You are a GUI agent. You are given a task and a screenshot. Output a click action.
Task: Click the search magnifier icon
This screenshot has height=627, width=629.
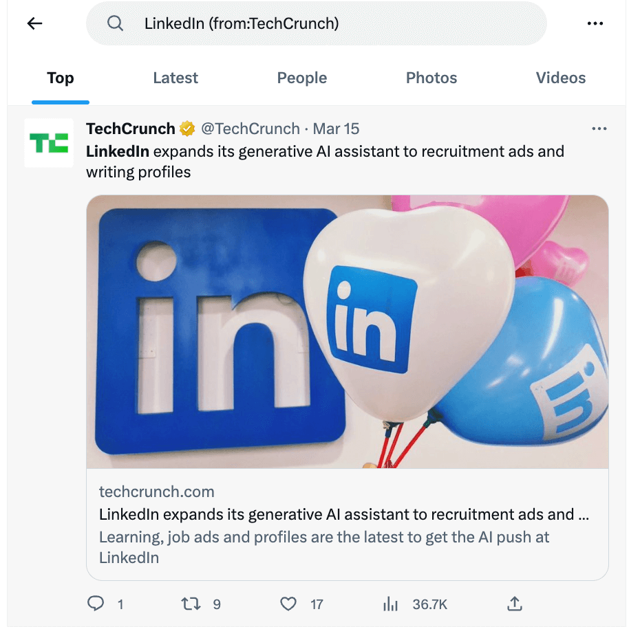(115, 23)
